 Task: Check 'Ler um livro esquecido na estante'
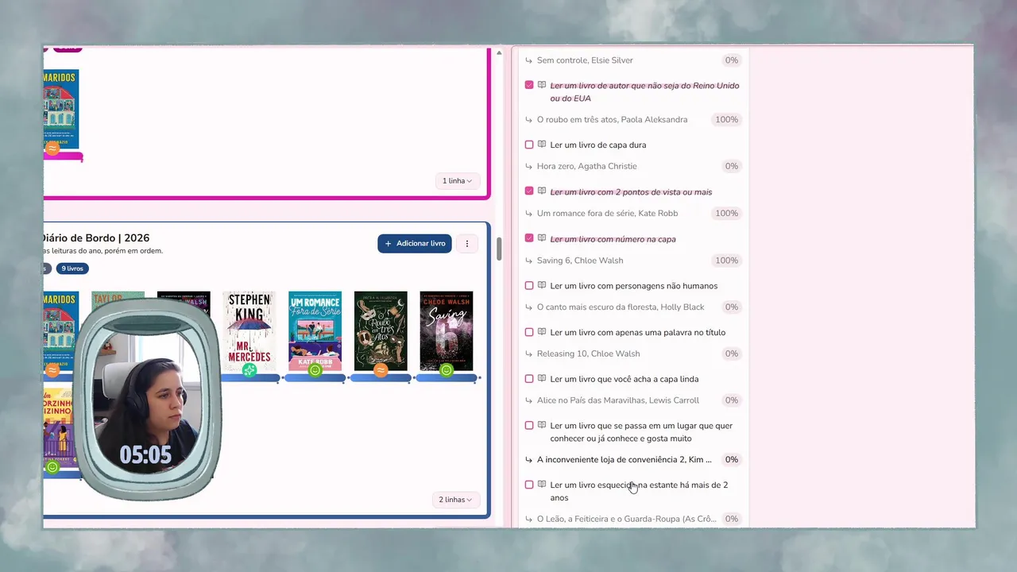tap(529, 485)
